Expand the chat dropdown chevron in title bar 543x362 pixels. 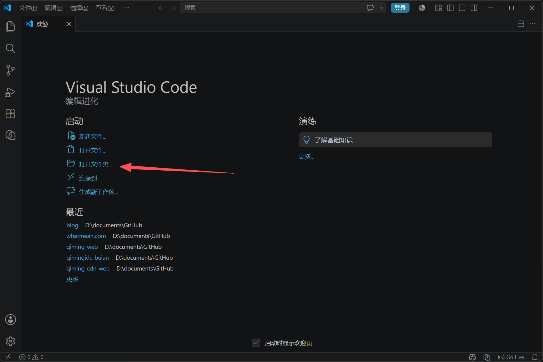click(381, 8)
